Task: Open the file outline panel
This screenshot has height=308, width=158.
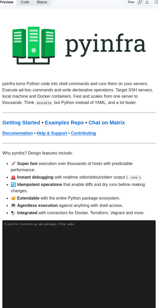Action: click(156, 2)
